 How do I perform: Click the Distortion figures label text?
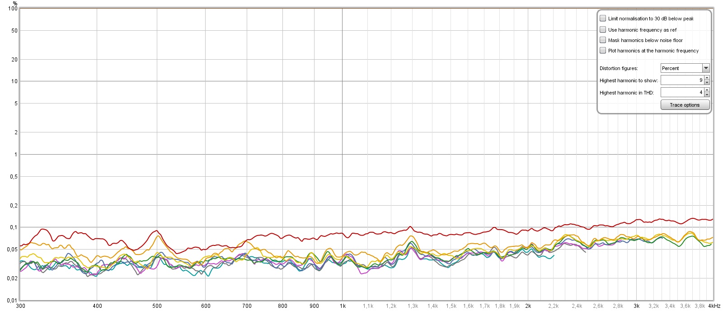(619, 68)
